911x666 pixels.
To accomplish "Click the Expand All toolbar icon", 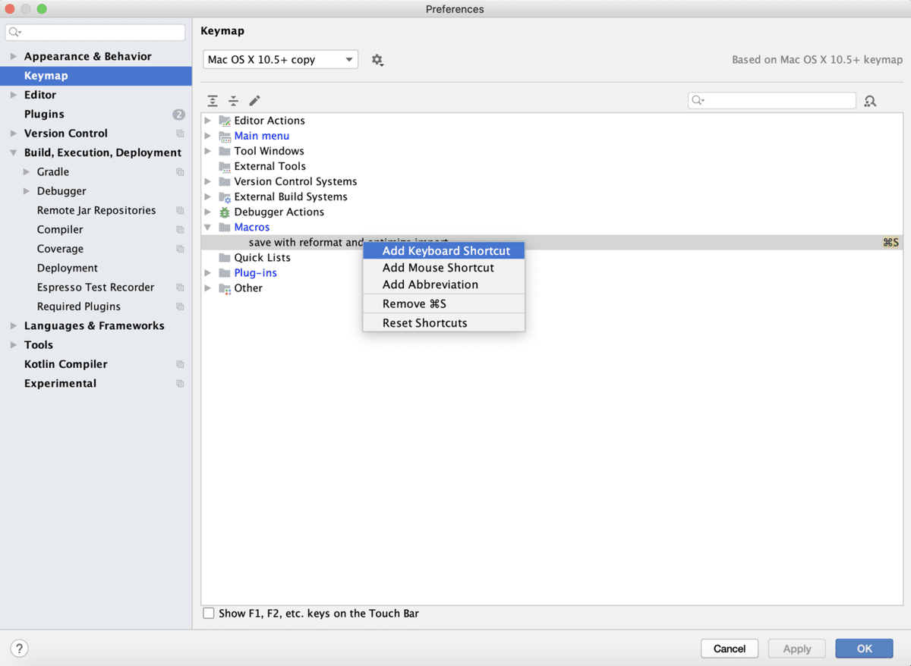I will pos(213,101).
